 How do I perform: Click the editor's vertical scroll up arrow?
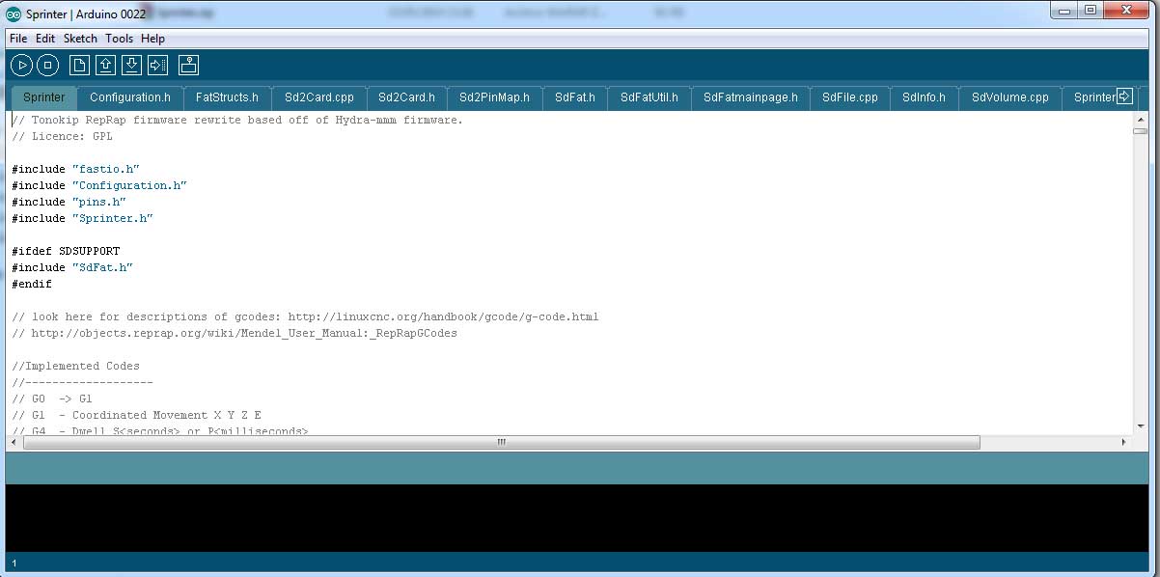point(1140,119)
